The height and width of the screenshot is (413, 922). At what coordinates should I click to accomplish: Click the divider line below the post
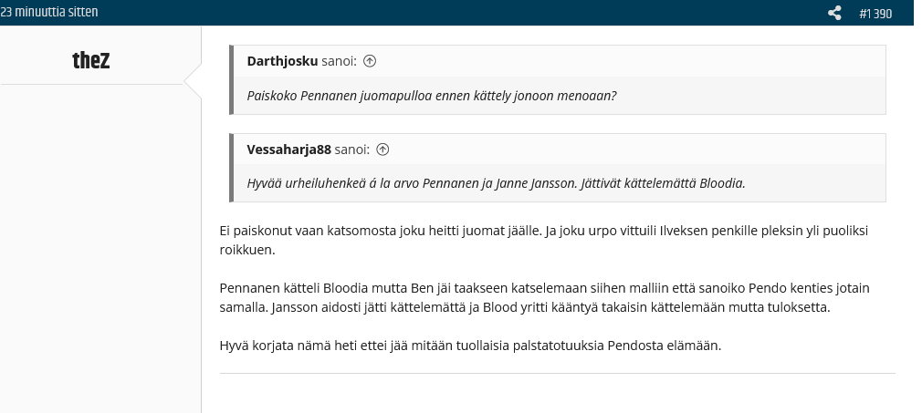[x=557, y=373]
